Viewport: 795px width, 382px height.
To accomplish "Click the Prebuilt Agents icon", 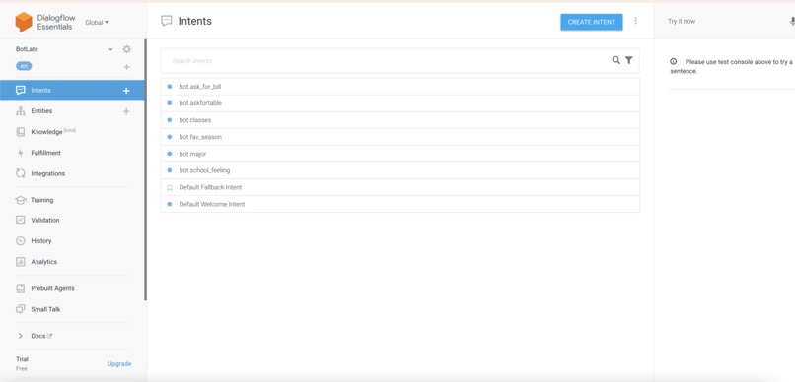I will point(21,288).
